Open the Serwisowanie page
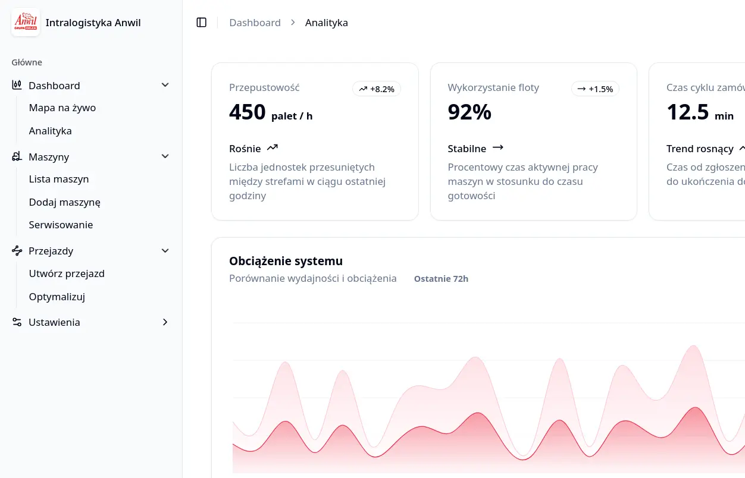The image size is (745, 478). coord(61,225)
